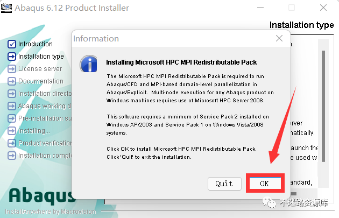Click the blue information icon in dialog
The height and width of the screenshot is (218, 339).
[89, 64]
